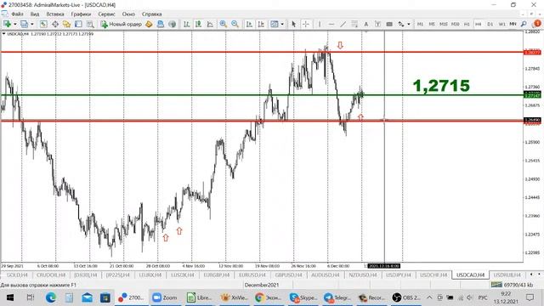Switch chart to candlesticks type

(x=198, y=24)
